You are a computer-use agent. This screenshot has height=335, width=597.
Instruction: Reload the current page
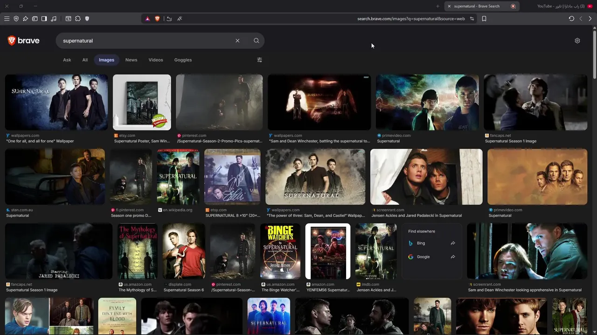click(x=571, y=19)
